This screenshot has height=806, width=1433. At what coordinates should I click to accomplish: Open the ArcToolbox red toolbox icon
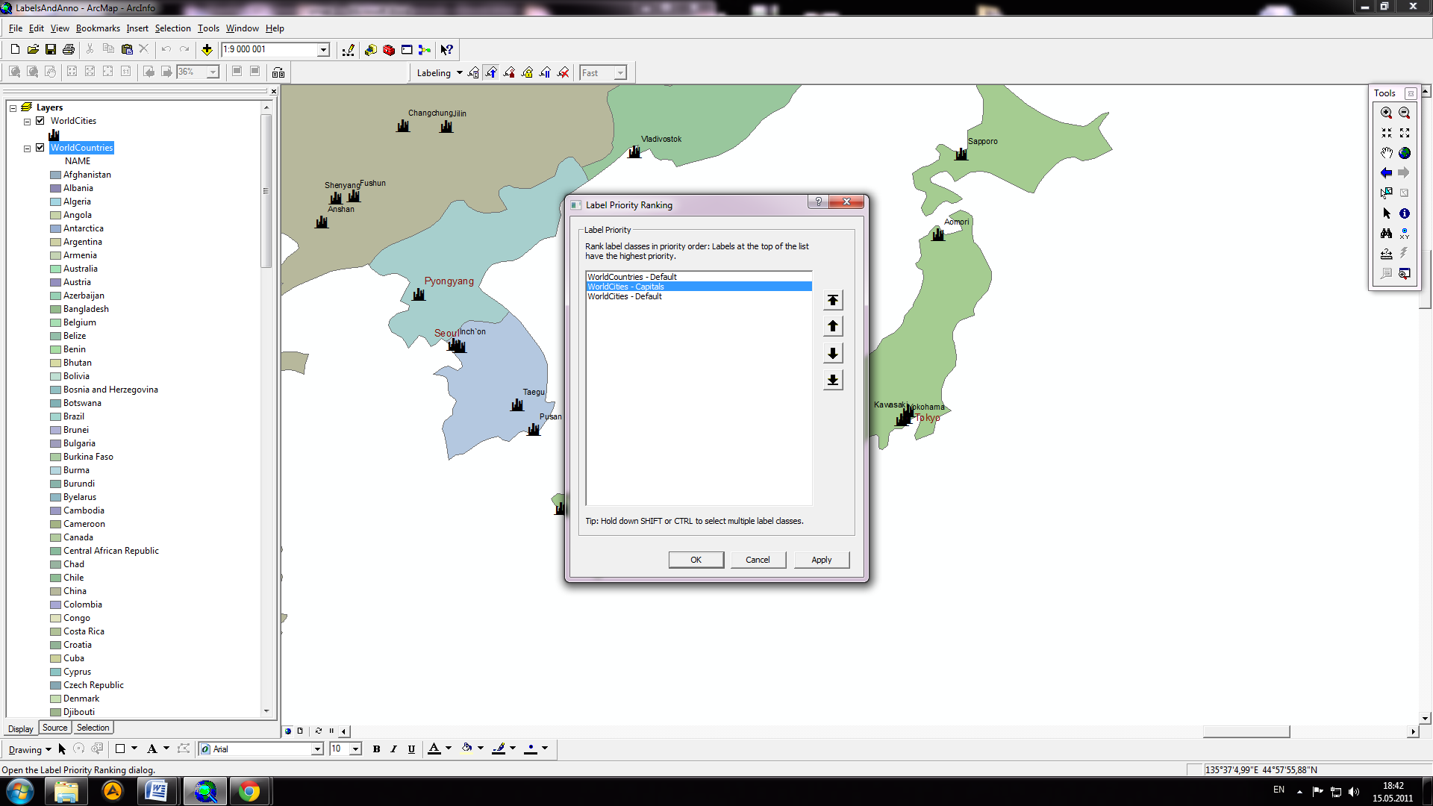389,50
